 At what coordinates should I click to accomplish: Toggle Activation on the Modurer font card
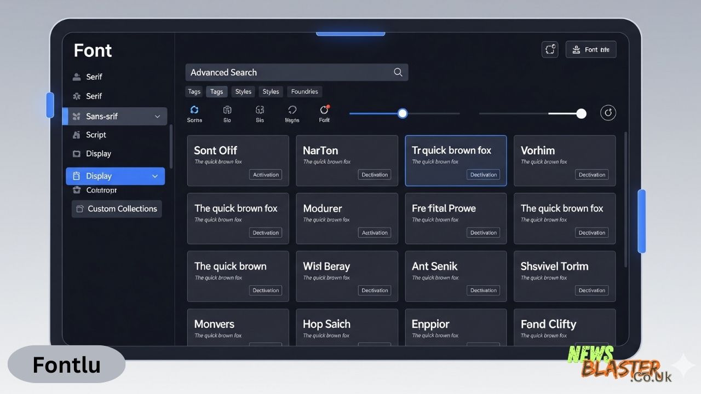pyautogui.click(x=375, y=233)
